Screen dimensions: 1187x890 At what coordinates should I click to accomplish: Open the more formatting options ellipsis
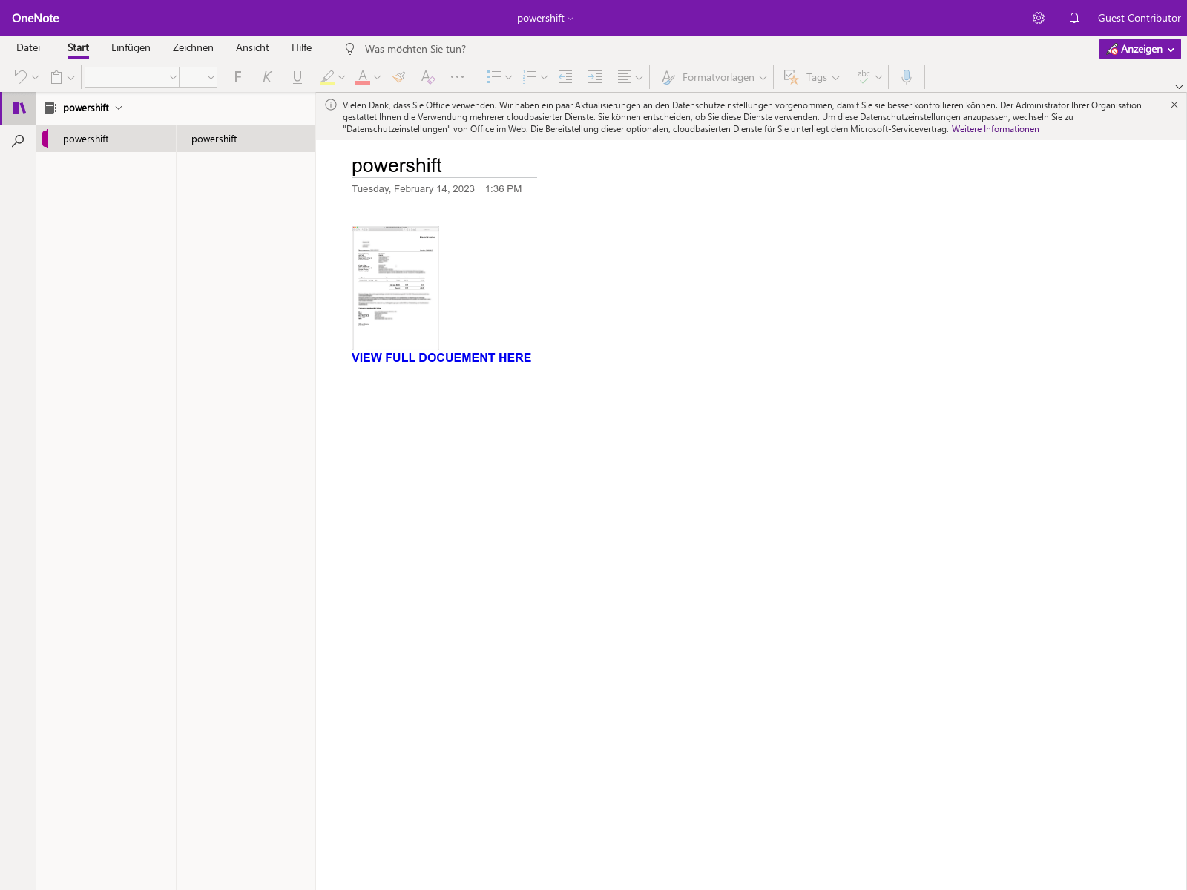[x=457, y=76]
